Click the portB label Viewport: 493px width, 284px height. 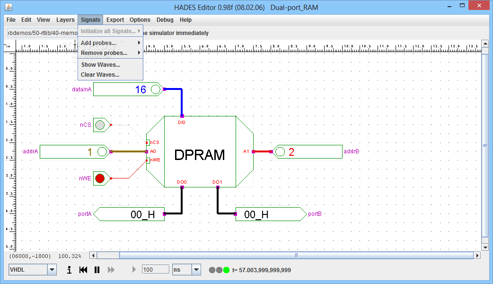(x=315, y=214)
